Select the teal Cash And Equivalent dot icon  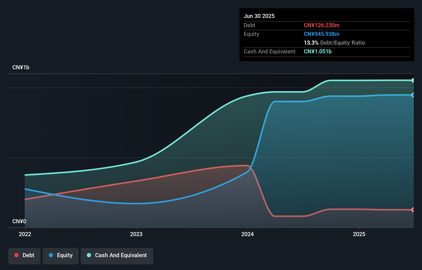[x=89, y=255]
